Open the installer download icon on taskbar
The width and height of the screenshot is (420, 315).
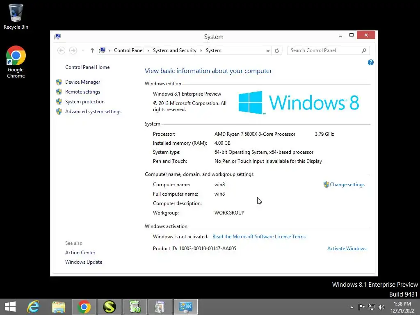pos(135,307)
